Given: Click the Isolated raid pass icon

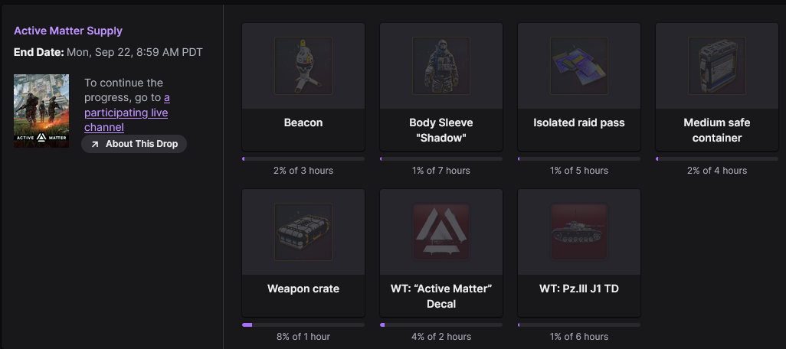Looking at the screenshot, I should pos(579,66).
